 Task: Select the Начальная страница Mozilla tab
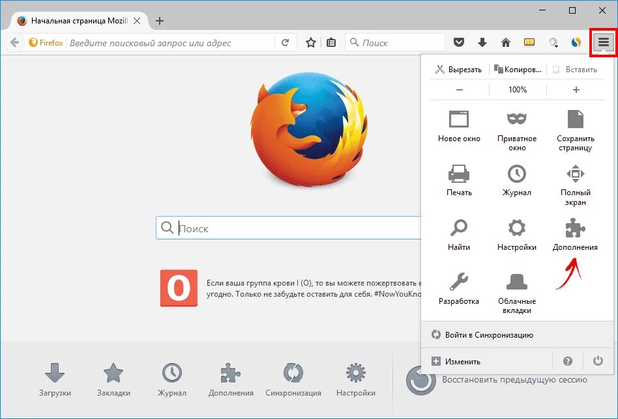[x=80, y=21]
